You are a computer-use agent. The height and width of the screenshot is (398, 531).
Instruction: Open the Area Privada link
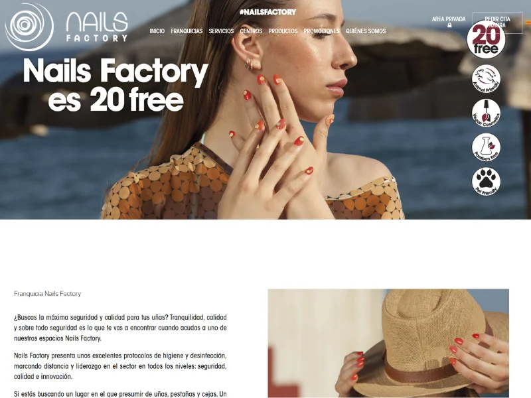(x=449, y=19)
